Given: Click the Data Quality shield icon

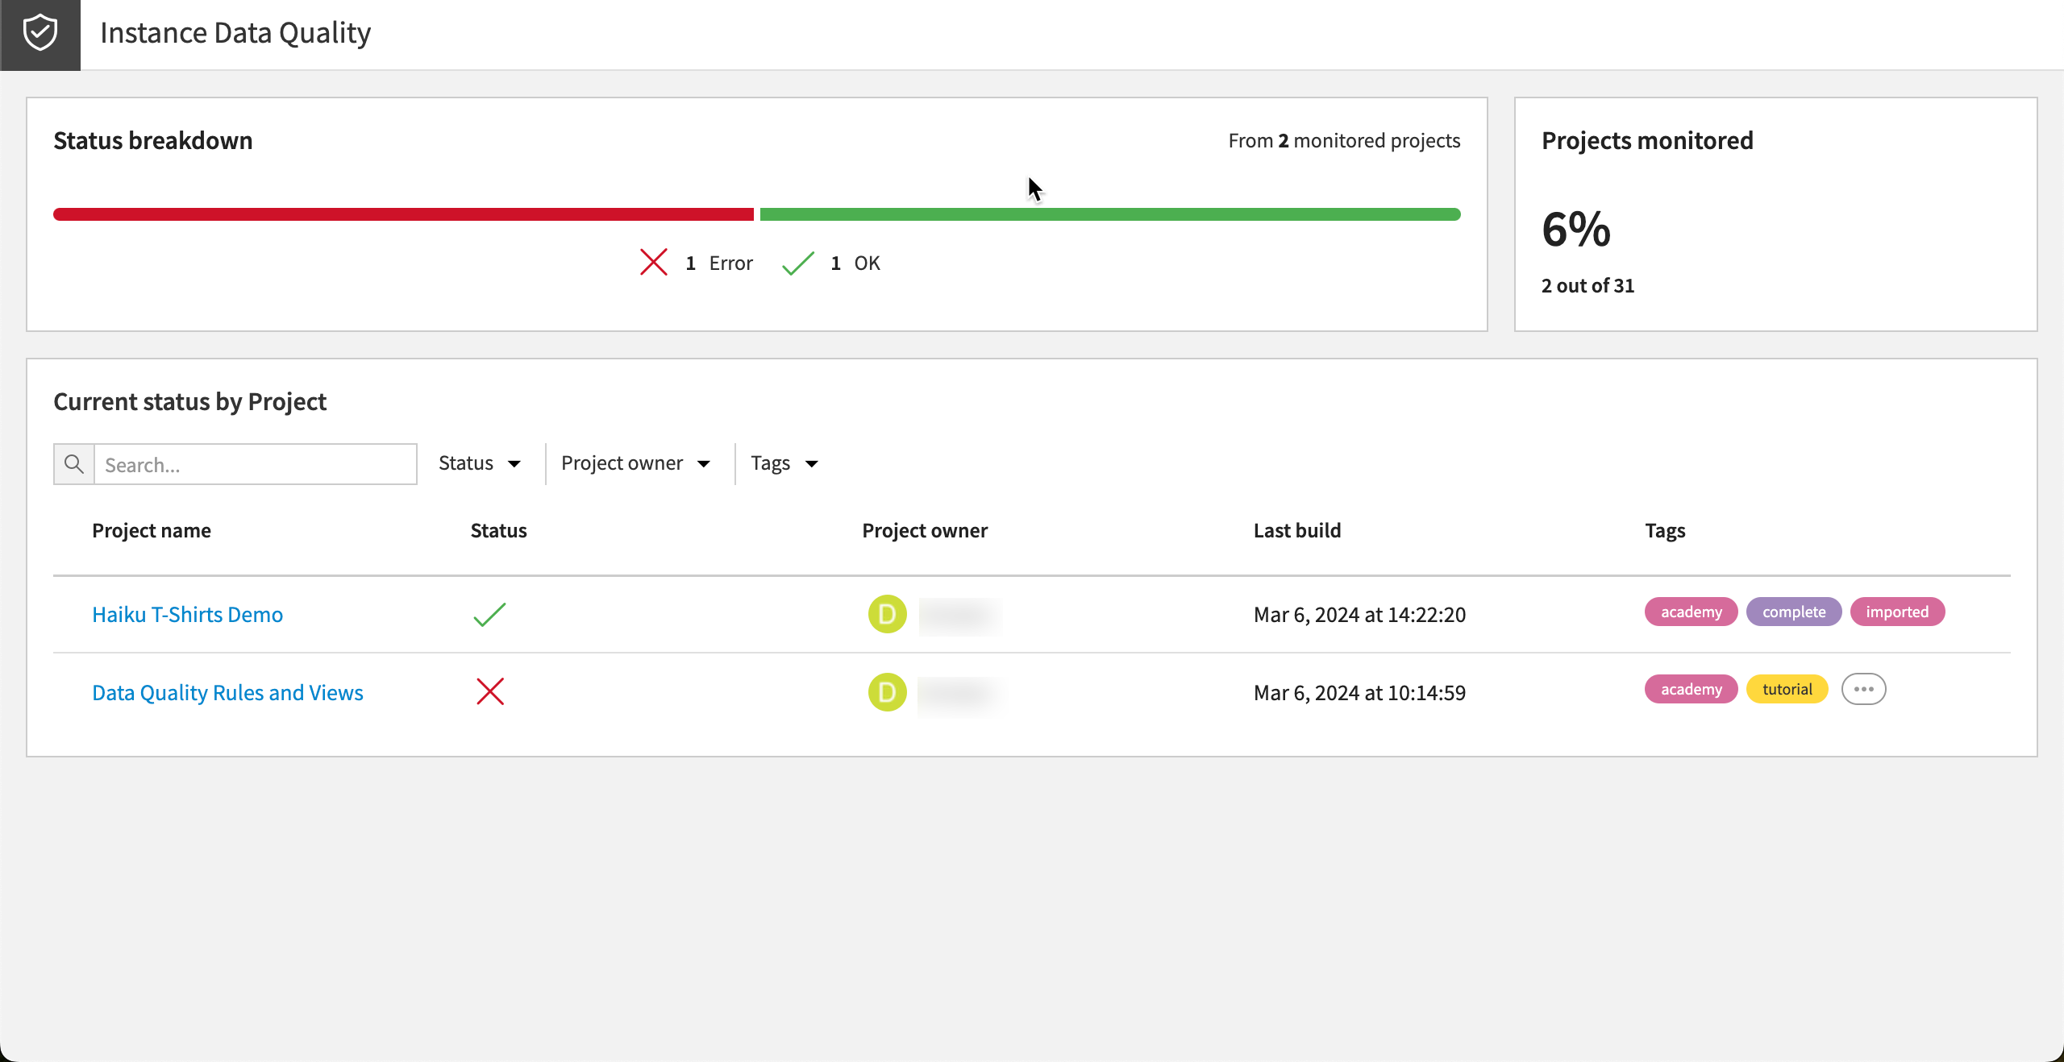Looking at the screenshot, I should (40, 34).
